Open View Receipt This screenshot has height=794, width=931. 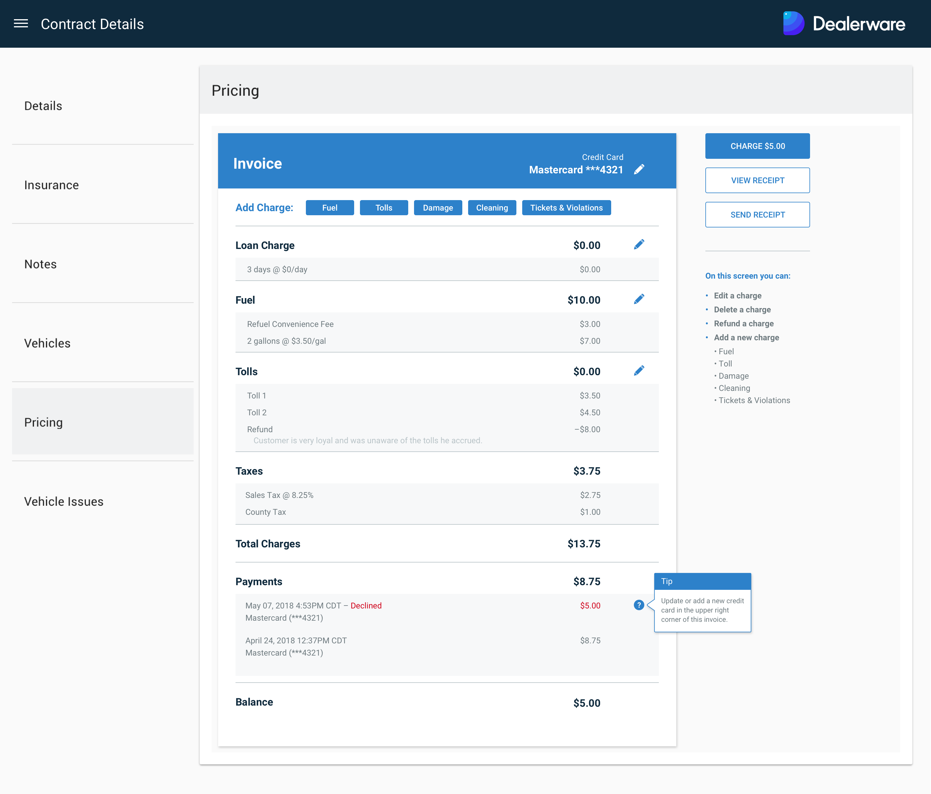tap(757, 180)
